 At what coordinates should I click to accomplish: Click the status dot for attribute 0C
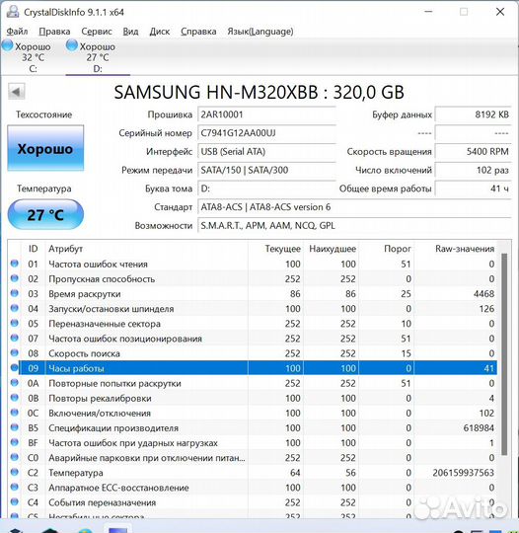(14, 413)
